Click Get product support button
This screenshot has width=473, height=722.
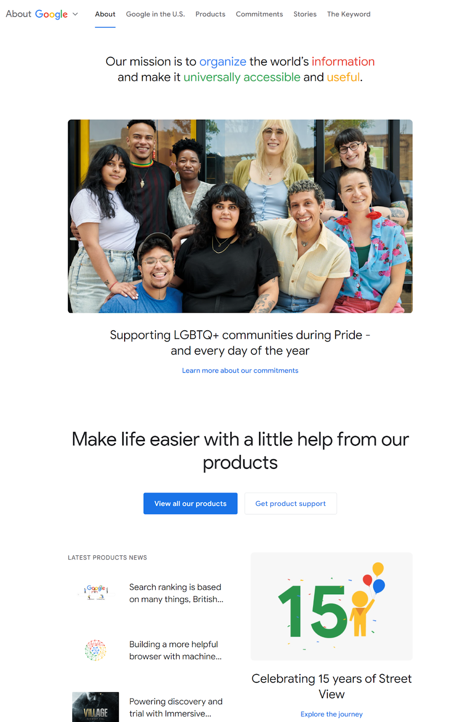coord(291,504)
